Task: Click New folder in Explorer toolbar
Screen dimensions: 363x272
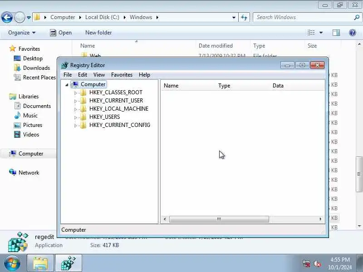Action: (98, 33)
